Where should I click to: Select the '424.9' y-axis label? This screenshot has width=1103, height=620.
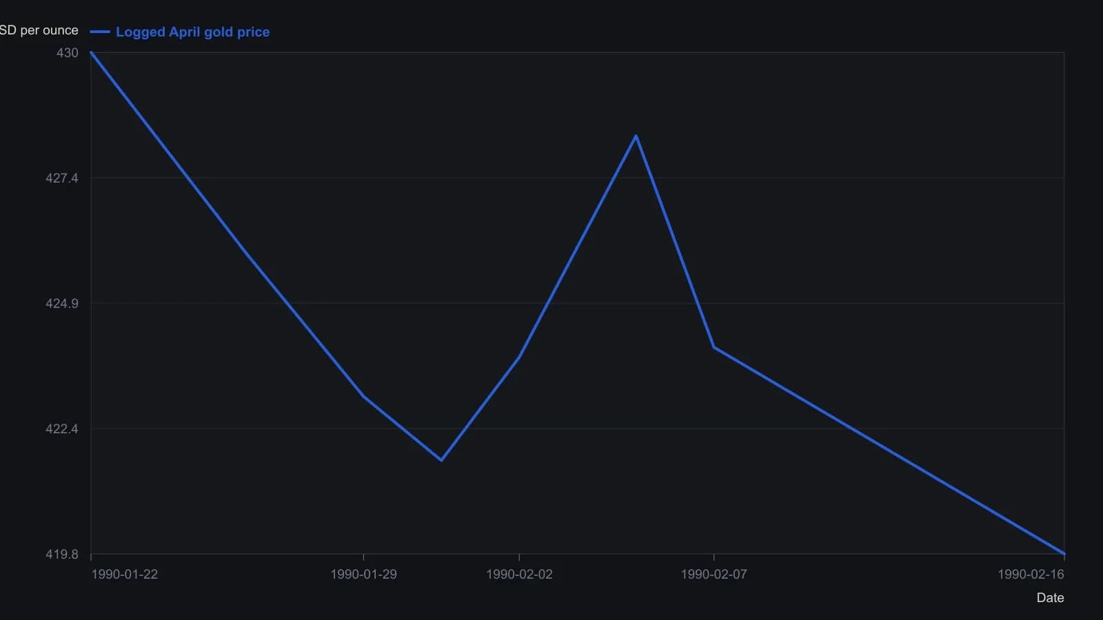pyautogui.click(x=62, y=304)
